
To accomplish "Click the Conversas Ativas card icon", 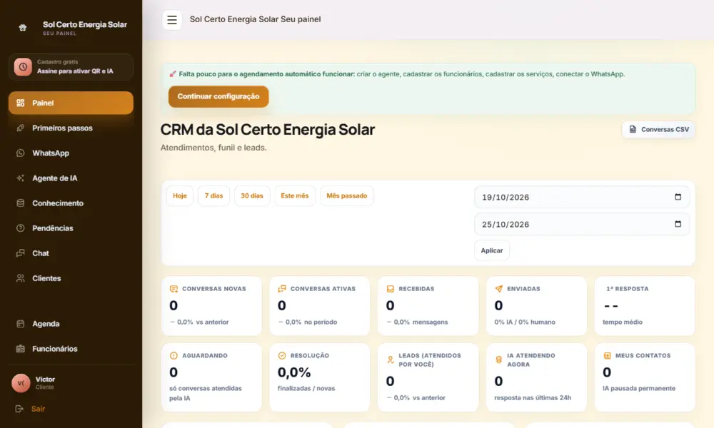I will (x=282, y=289).
